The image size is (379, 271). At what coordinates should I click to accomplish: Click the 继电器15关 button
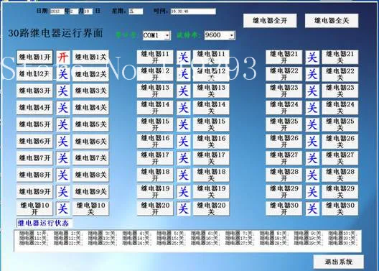tap(211, 124)
